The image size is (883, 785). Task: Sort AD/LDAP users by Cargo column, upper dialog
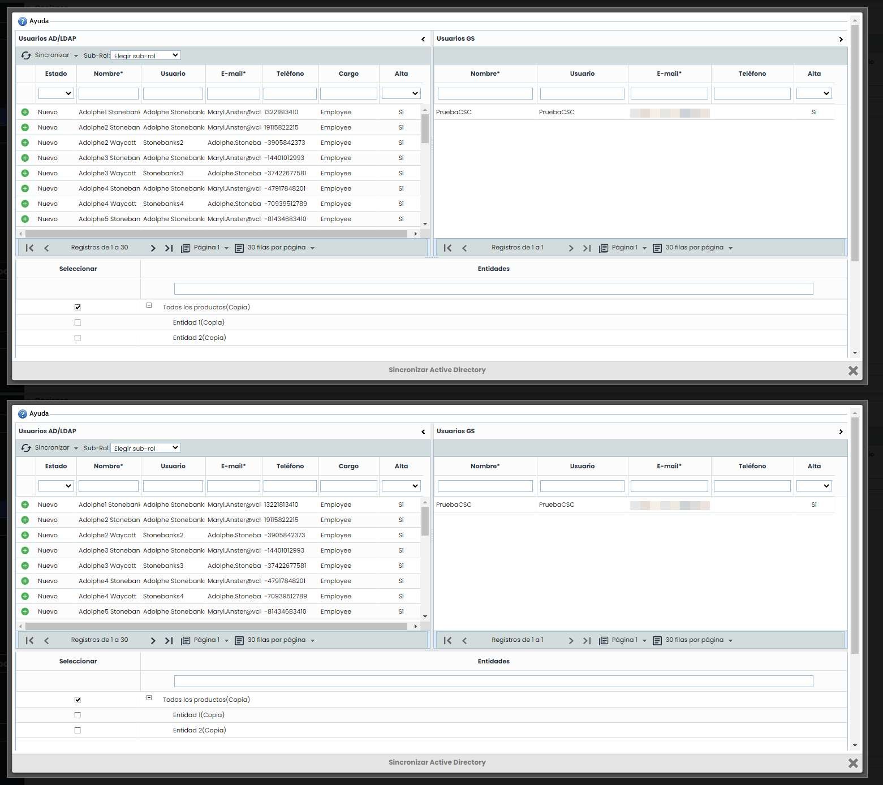[348, 74]
